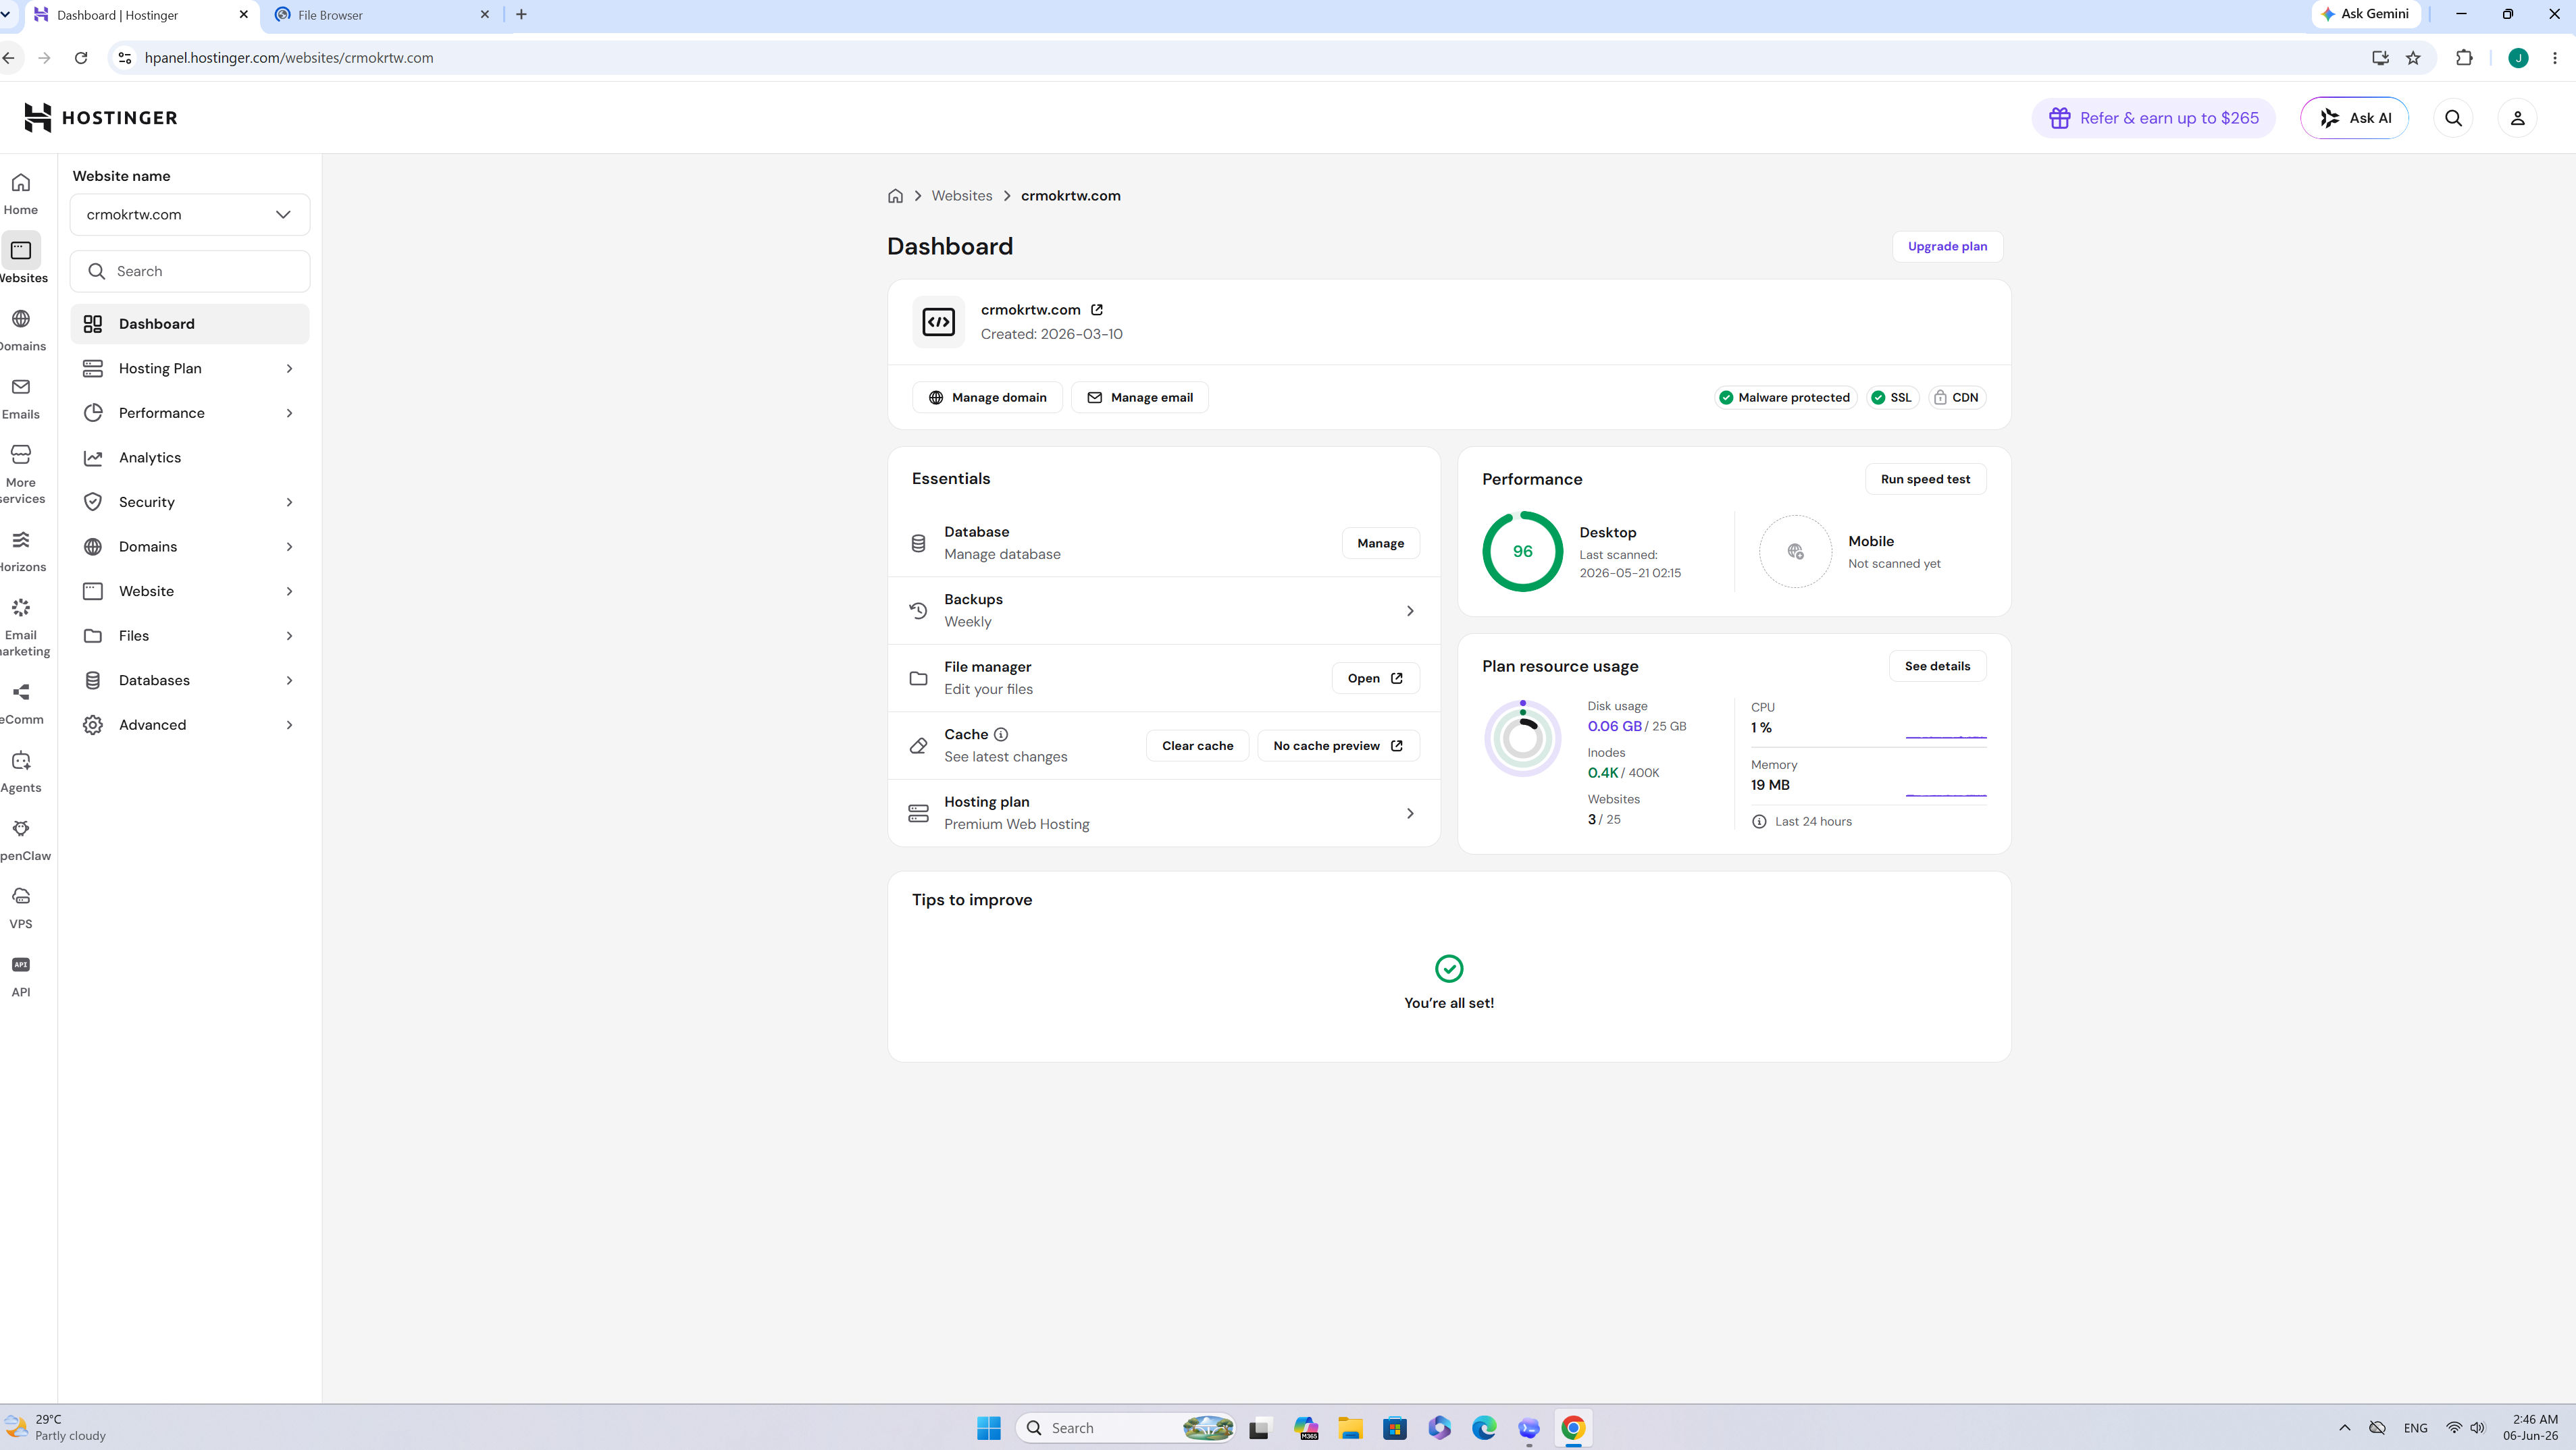This screenshot has width=2576, height=1450.
Task: Open the Horizons icon
Action: click(21, 539)
